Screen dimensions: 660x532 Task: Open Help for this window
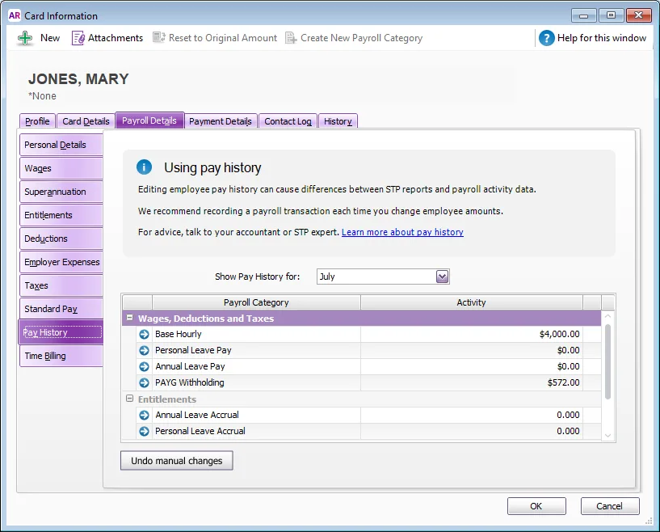click(x=593, y=38)
